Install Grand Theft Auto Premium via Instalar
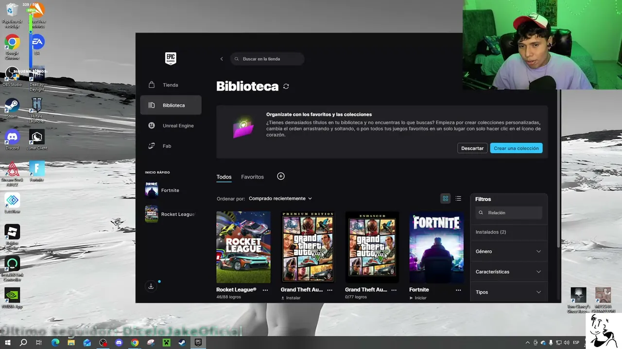 click(x=291, y=298)
